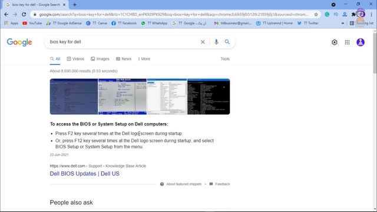Run search with the magnifier icon
Viewport: 377px width, 212px height.
pos(227,42)
